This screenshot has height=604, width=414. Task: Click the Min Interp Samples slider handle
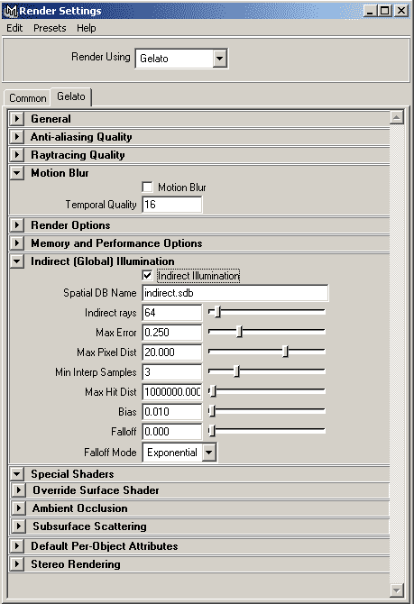(x=236, y=371)
